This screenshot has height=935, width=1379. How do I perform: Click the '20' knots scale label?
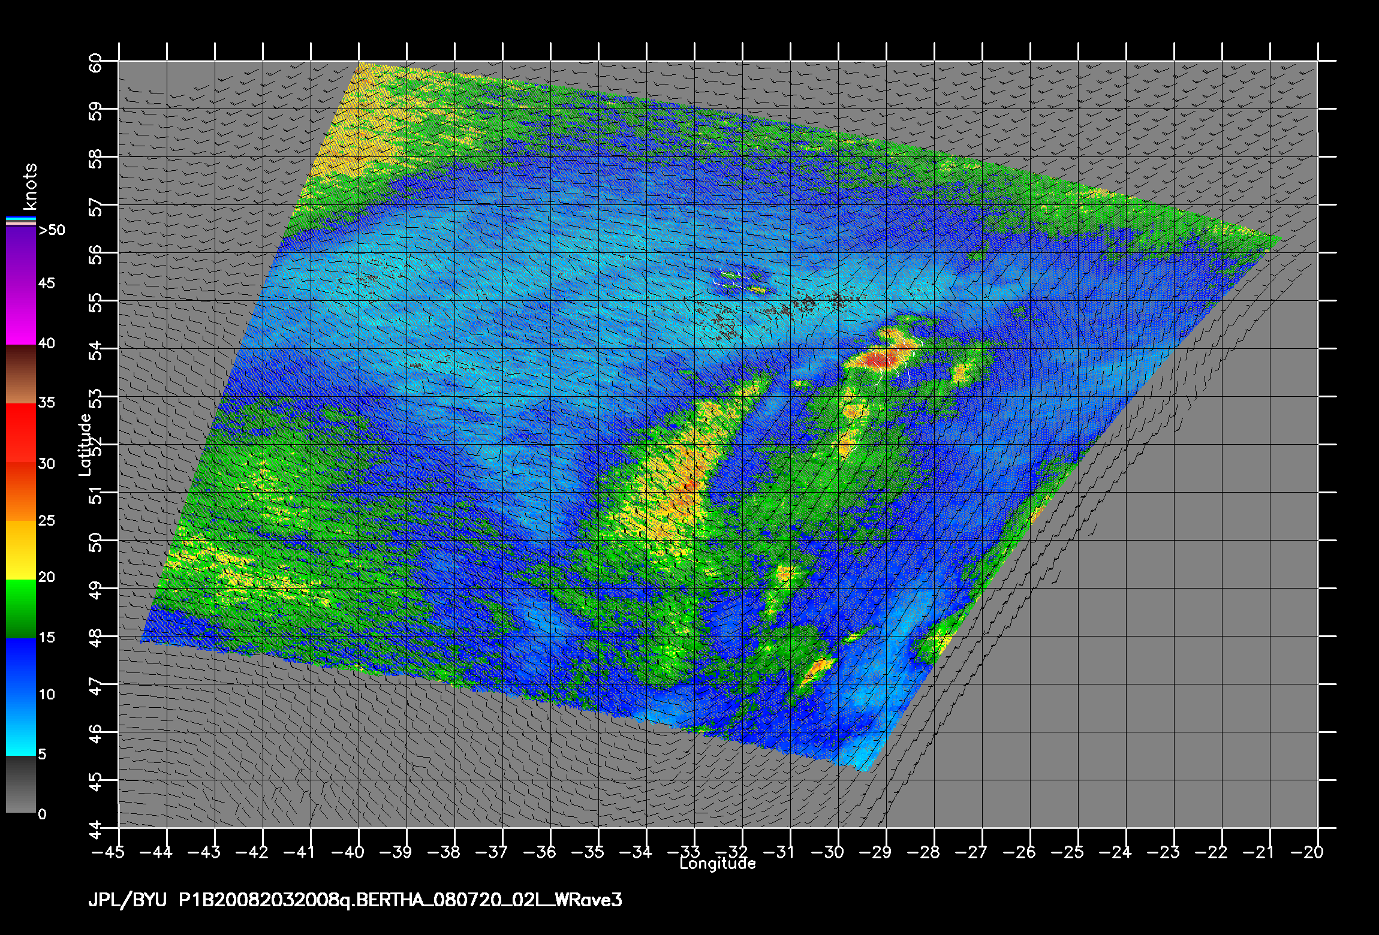tap(46, 577)
